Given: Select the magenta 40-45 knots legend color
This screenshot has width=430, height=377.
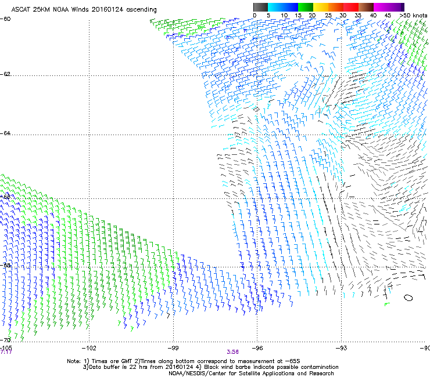Looking at the screenshot, I should tap(381, 7).
